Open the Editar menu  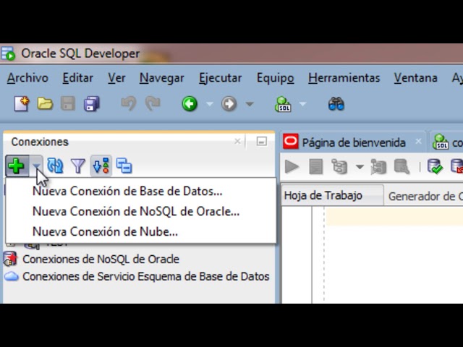[77, 78]
